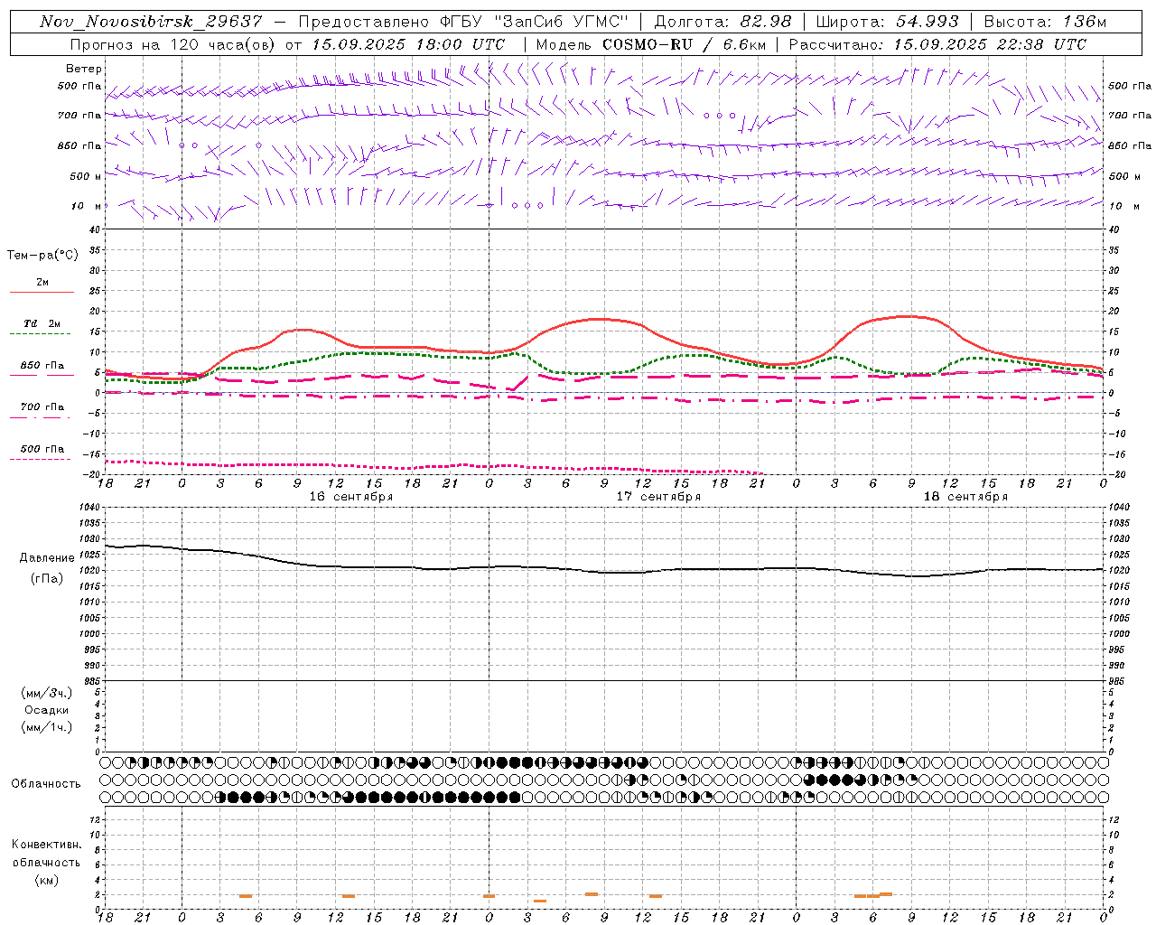Select the start time 15.09.2025 18:00 UTC
Image resolution: width=1156 pixels, height=925 pixels.
(x=409, y=44)
